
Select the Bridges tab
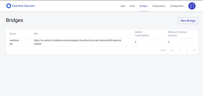click(x=144, y=6)
